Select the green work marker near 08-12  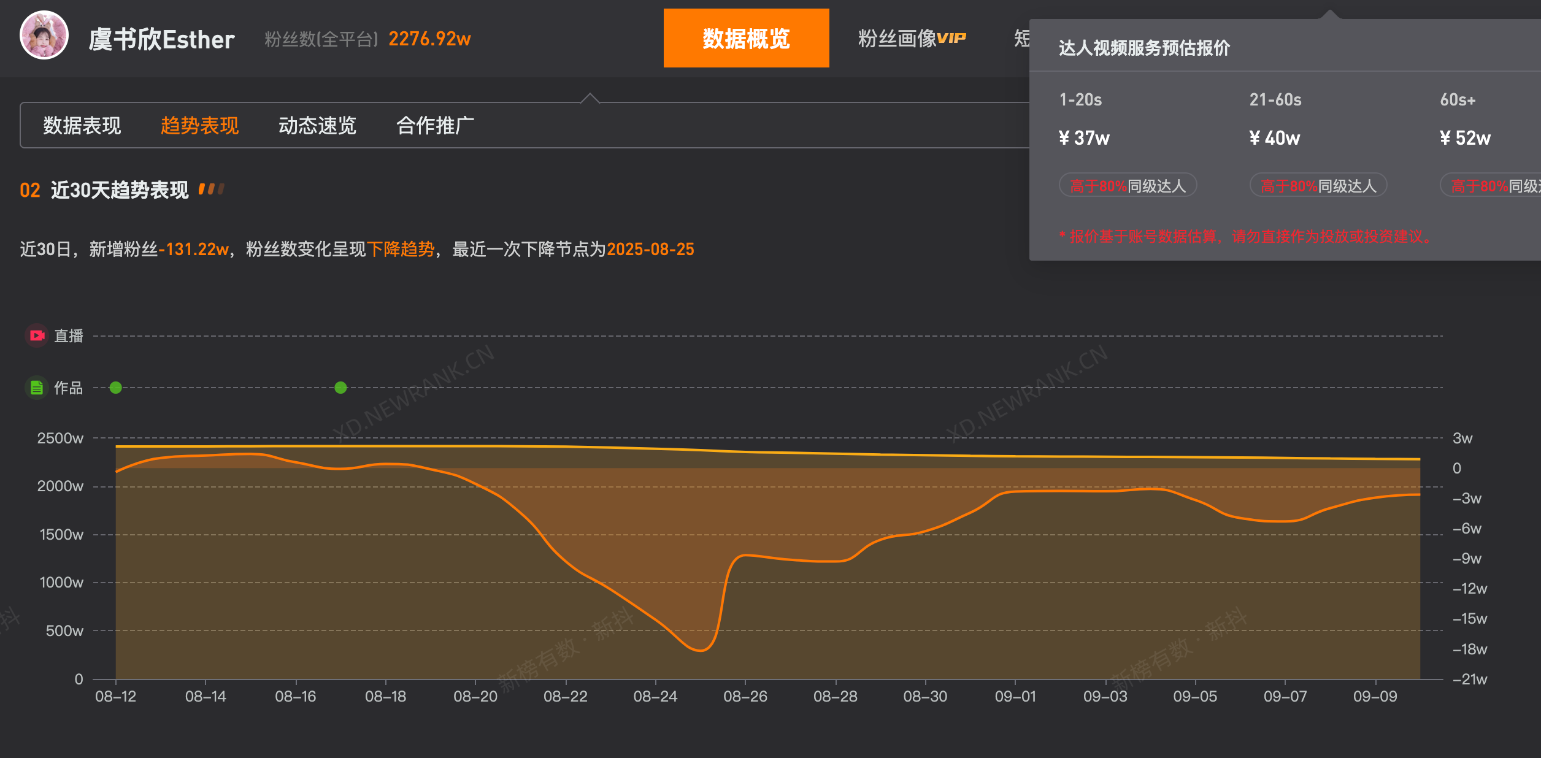click(x=117, y=387)
